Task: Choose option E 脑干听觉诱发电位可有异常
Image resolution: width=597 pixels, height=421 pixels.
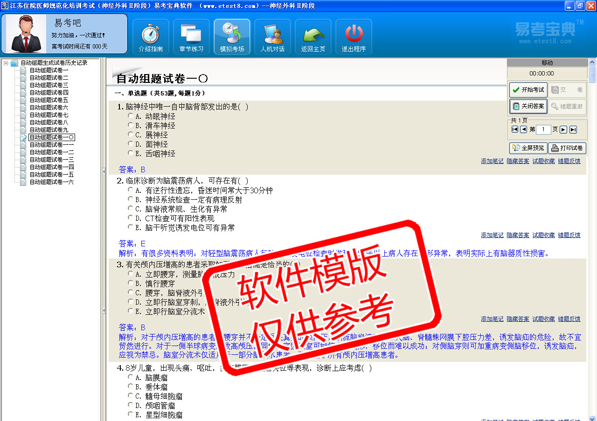Action: (x=131, y=227)
